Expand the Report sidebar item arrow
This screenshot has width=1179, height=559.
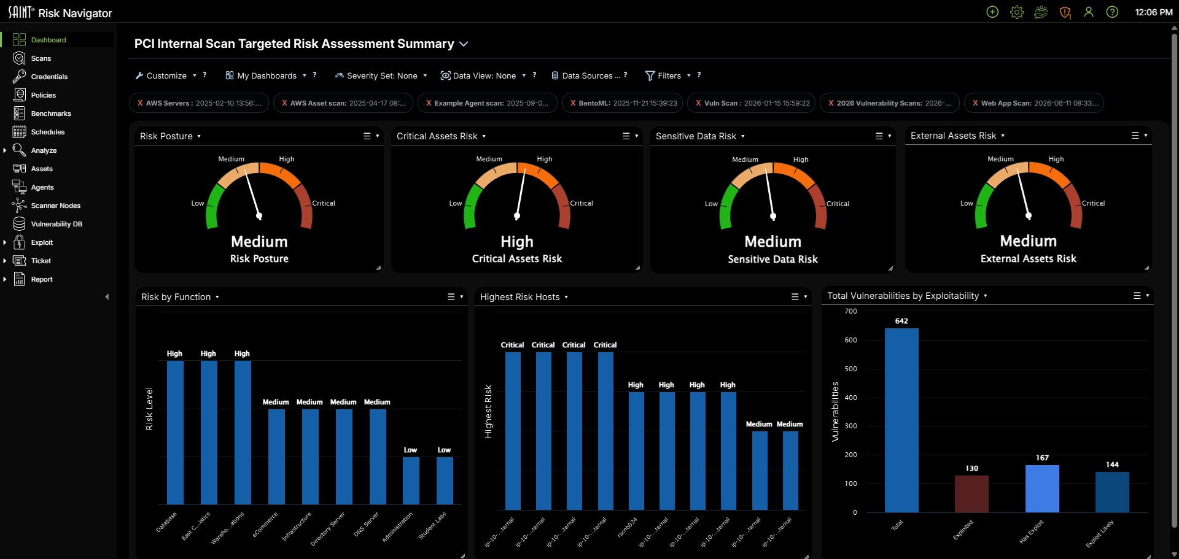pos(5,279)
